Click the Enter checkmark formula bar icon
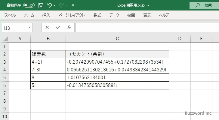This screenshot has height=120, width=219. (x=58, y=27)
